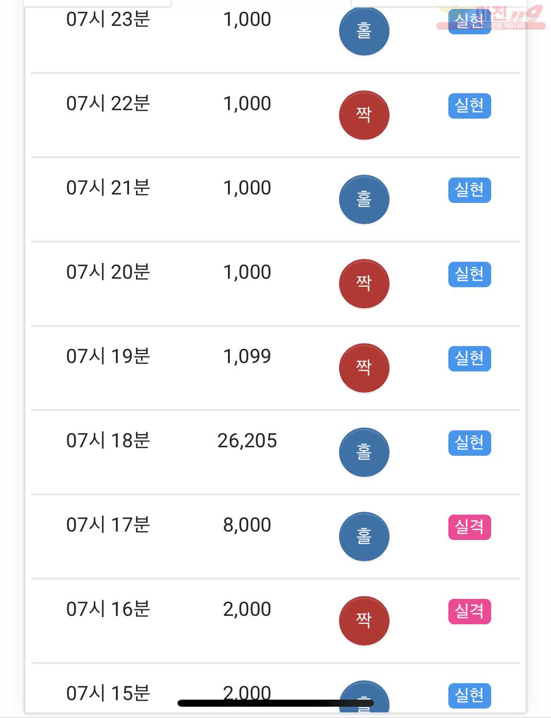Click the blue 홀 circle in the 07시 23분 row
The height and width of the screenshot is (718, 551).
tap(364, 31)
